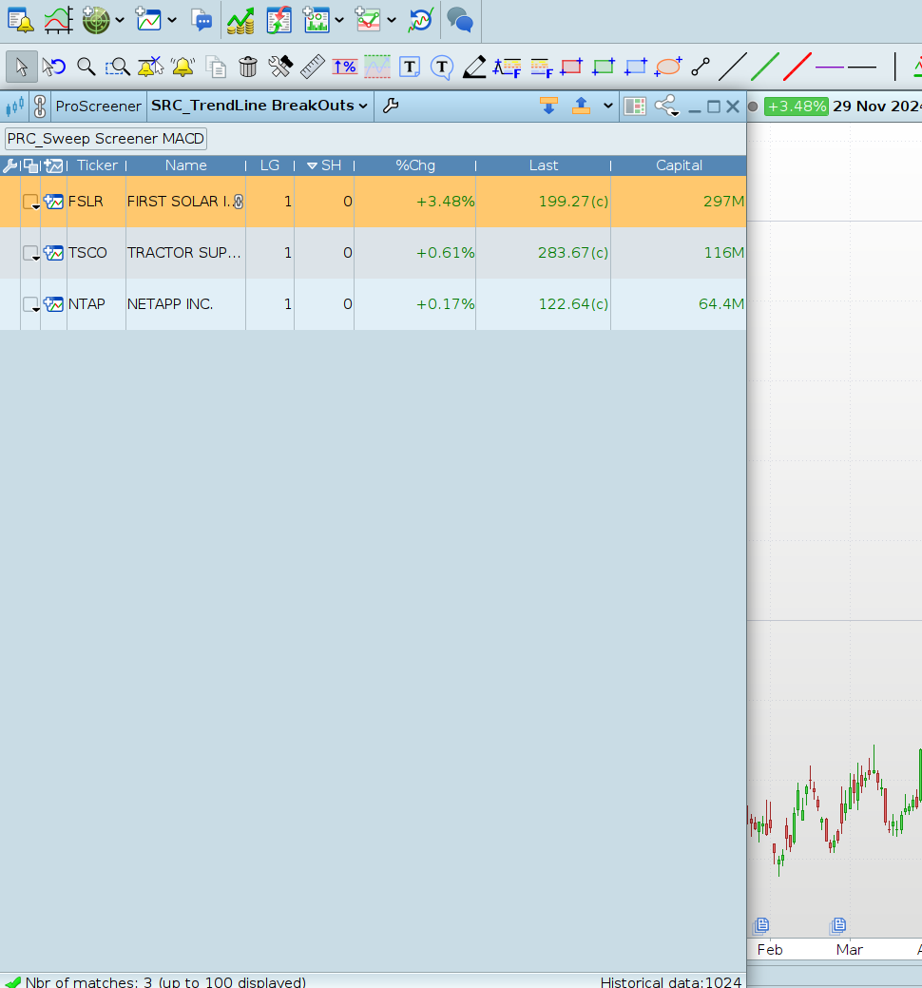
Task: Select the TRACTOR SUP... name cell
Action: point(185,253)
